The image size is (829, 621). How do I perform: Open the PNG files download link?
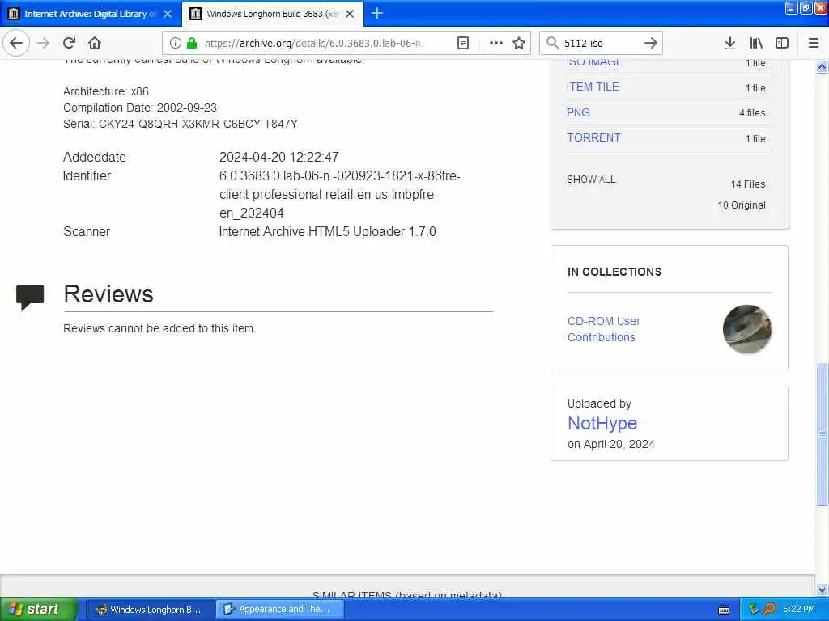[578, 112]
